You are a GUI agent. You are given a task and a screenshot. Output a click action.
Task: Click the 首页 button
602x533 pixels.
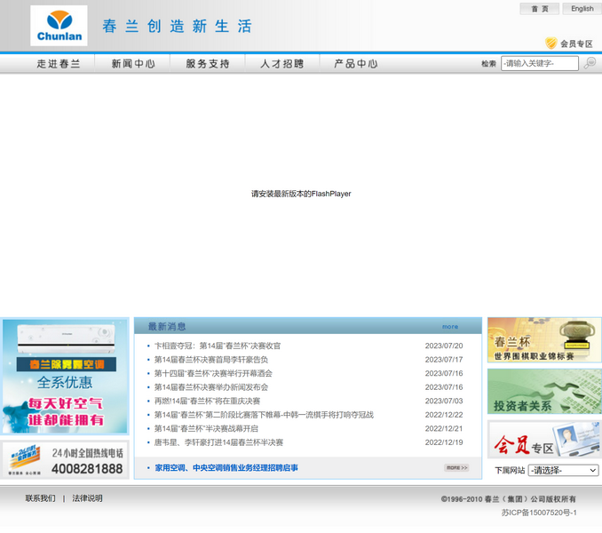coord(540,9)
